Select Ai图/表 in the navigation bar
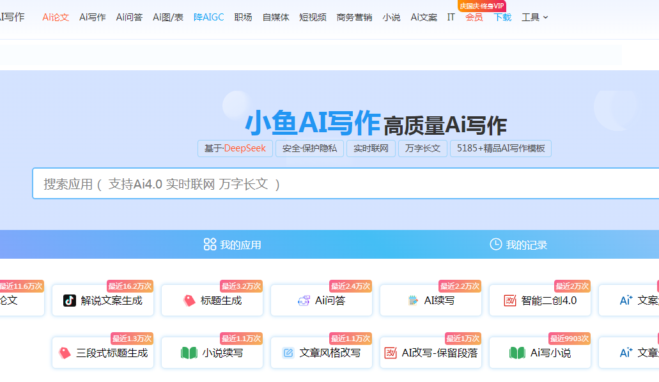 168,17
